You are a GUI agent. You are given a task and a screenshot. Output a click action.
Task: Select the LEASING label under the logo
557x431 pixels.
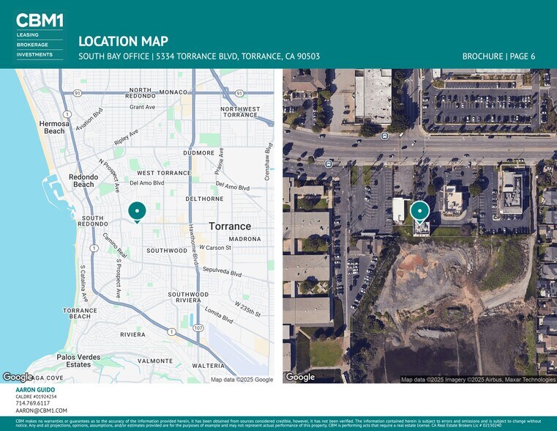click(x=28, y=35)
